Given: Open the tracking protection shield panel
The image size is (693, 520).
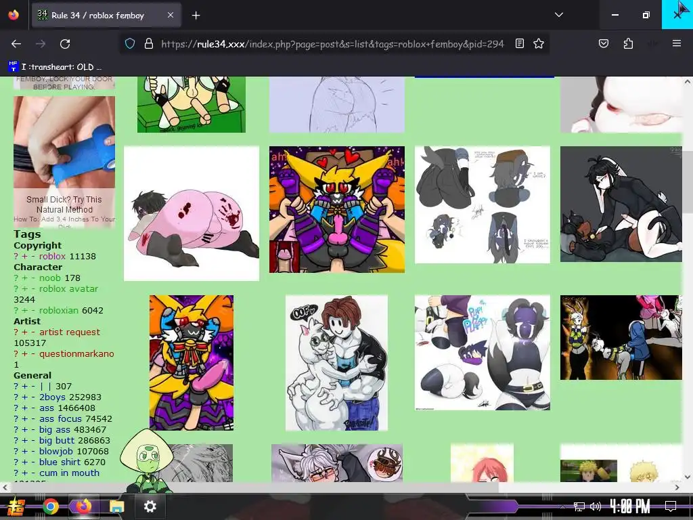Looking at the screenshot, I should point(129,44).
